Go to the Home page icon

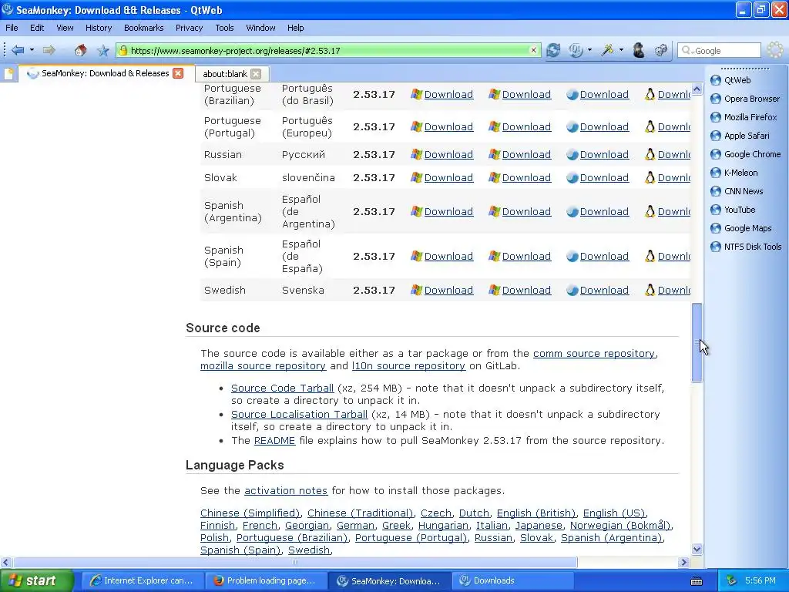tap(80, 50)
